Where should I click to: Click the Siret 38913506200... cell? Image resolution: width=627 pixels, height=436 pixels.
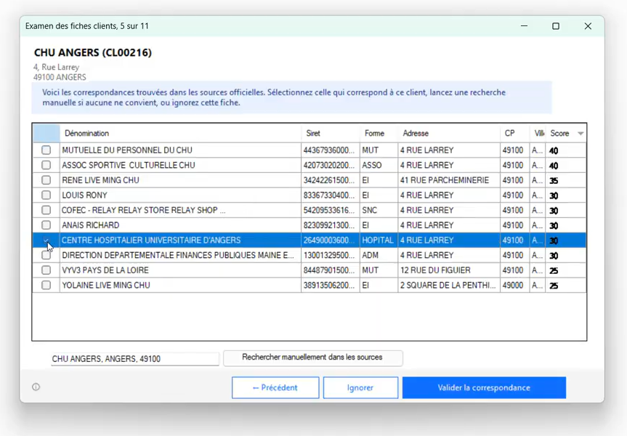pos(331,285)
